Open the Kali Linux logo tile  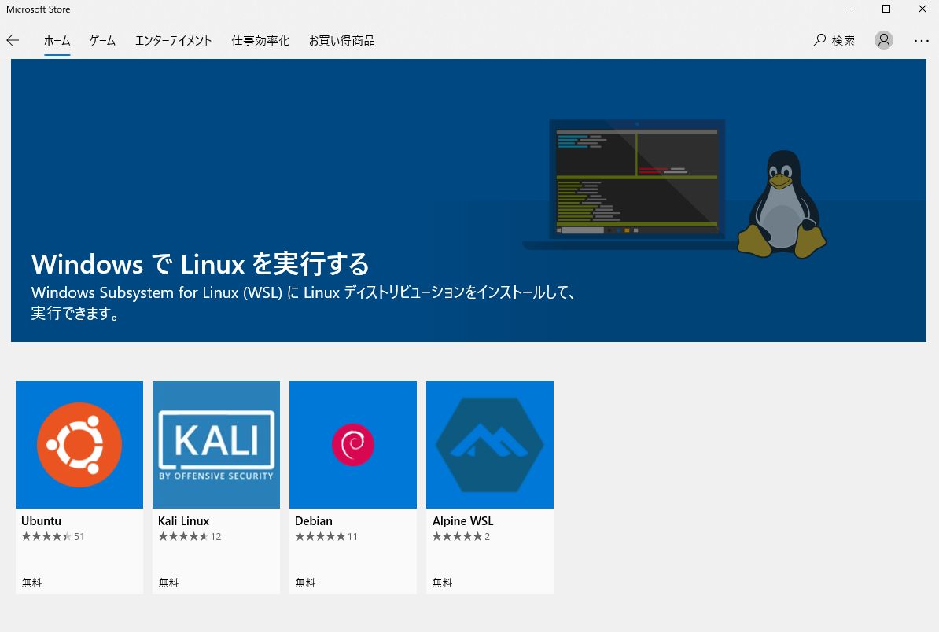tap(216, 445)
